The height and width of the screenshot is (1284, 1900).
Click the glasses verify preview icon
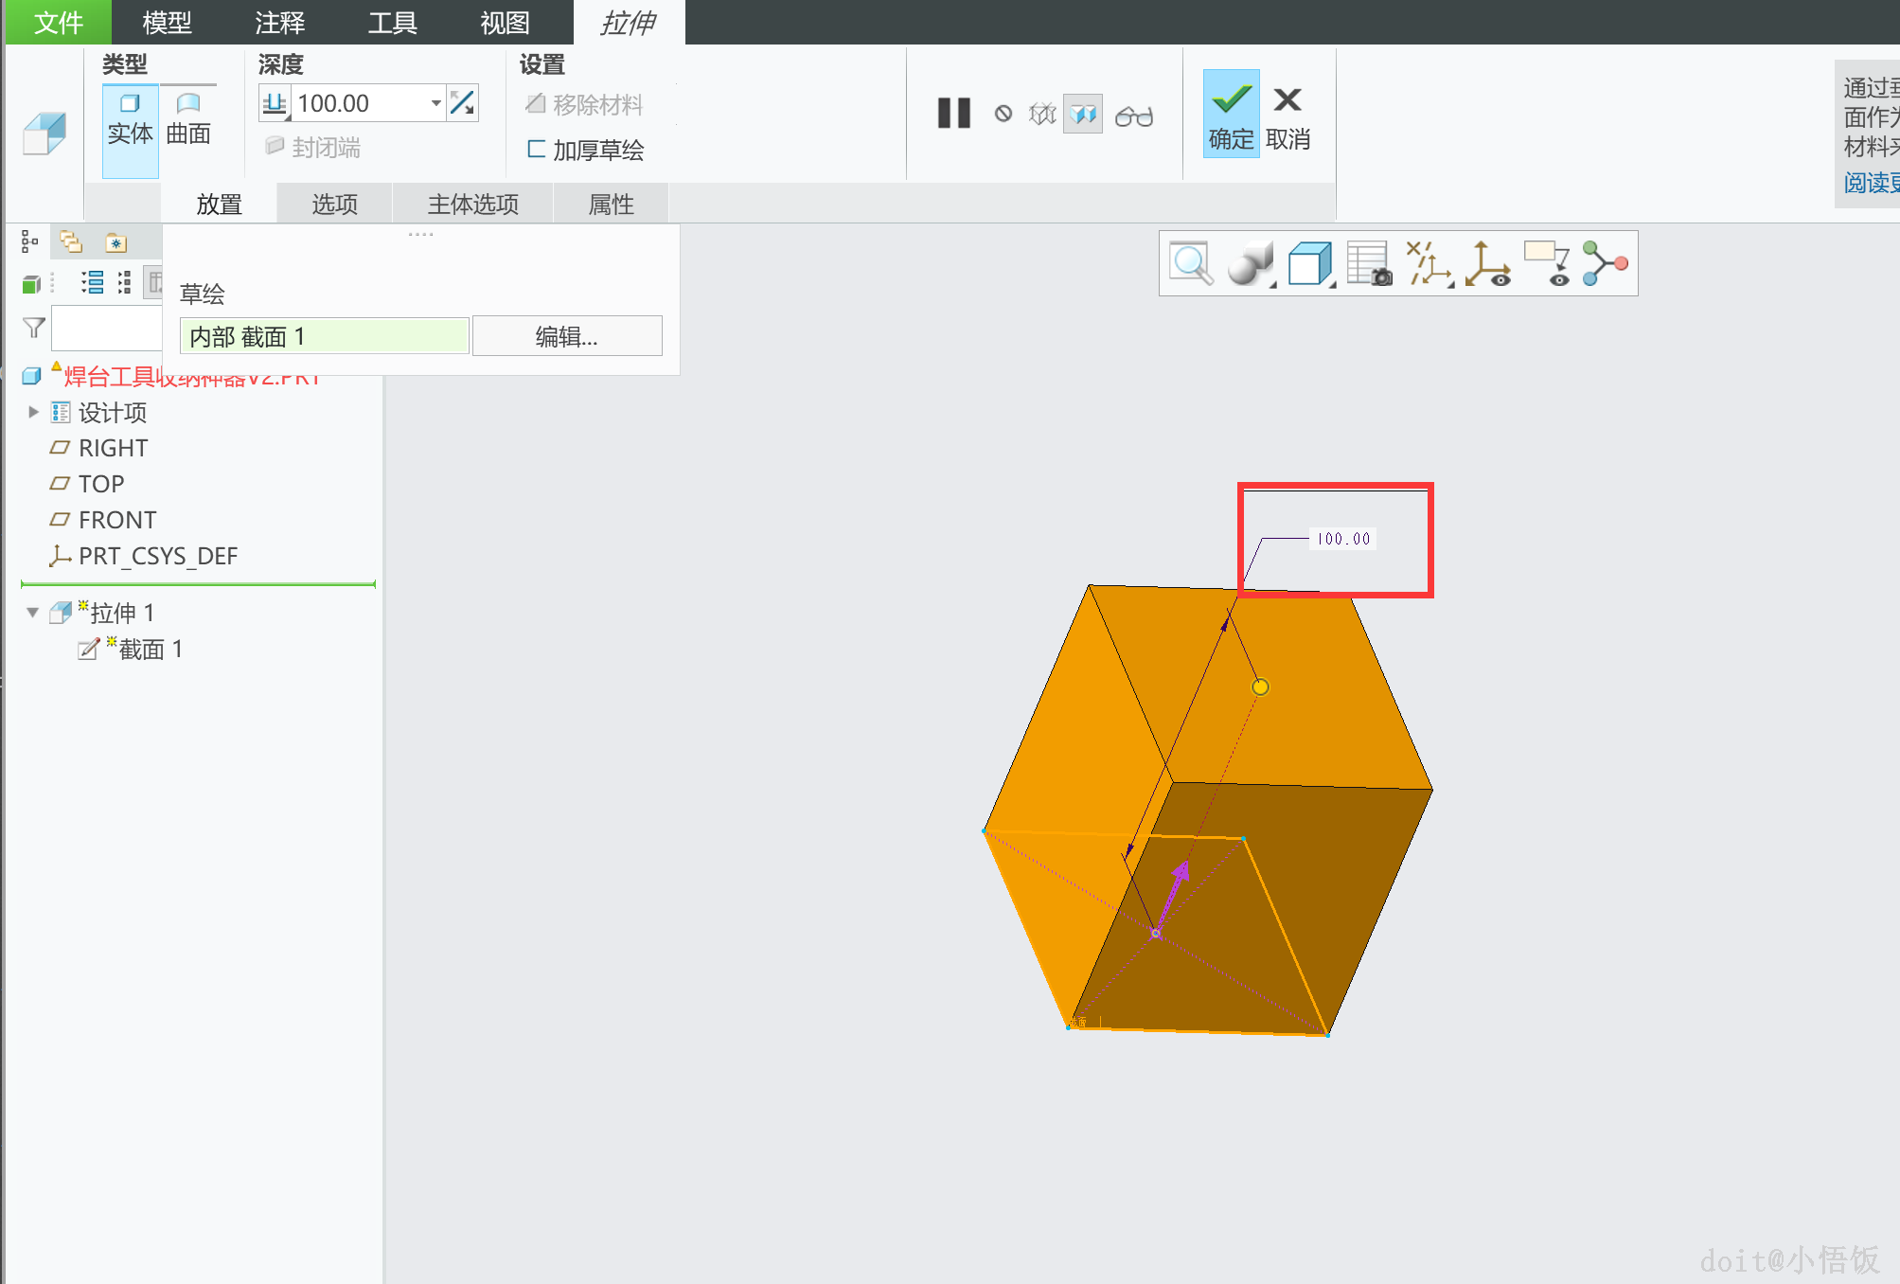click(1133, 116)
